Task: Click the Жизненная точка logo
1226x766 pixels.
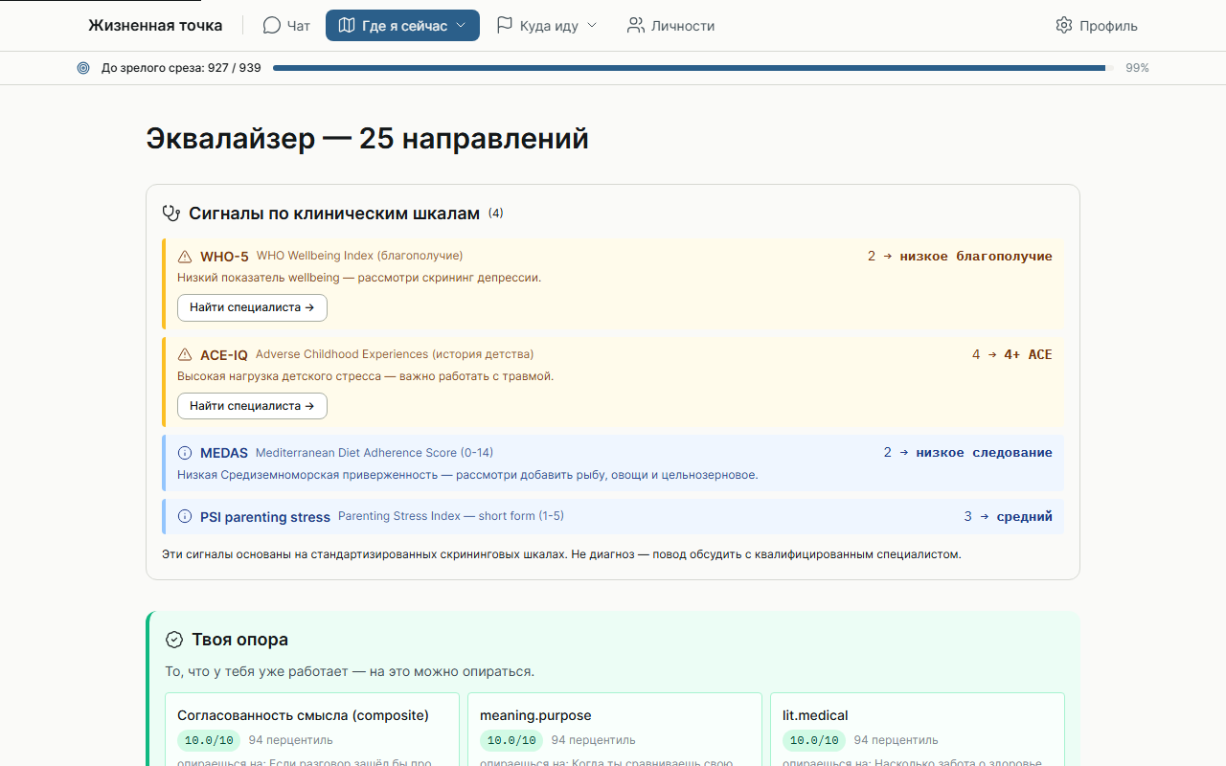Action: [155, 26]
